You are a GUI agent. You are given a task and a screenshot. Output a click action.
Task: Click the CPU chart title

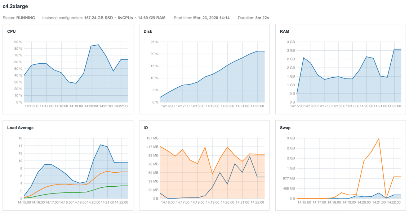click(12, 32)
